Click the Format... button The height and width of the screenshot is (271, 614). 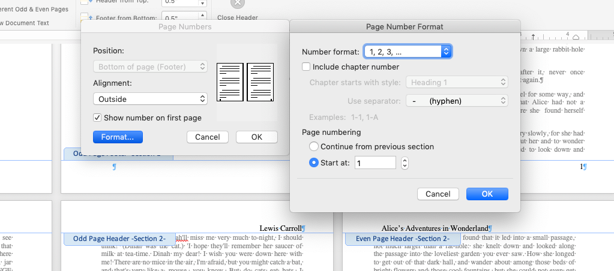[118, 137]
